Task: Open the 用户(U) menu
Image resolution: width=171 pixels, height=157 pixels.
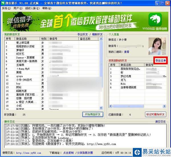Action: click(18, 8)
